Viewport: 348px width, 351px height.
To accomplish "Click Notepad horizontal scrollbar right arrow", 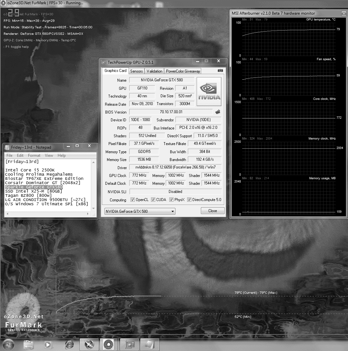I will pos(88,214).
